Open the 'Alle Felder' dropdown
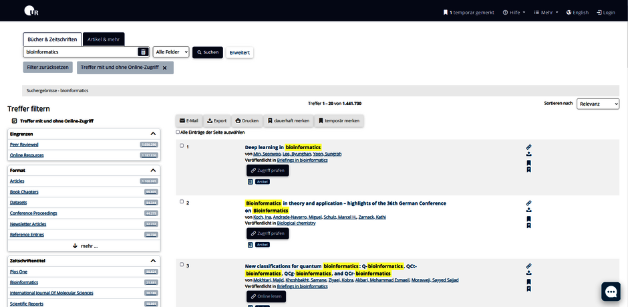 click(170, 52)
